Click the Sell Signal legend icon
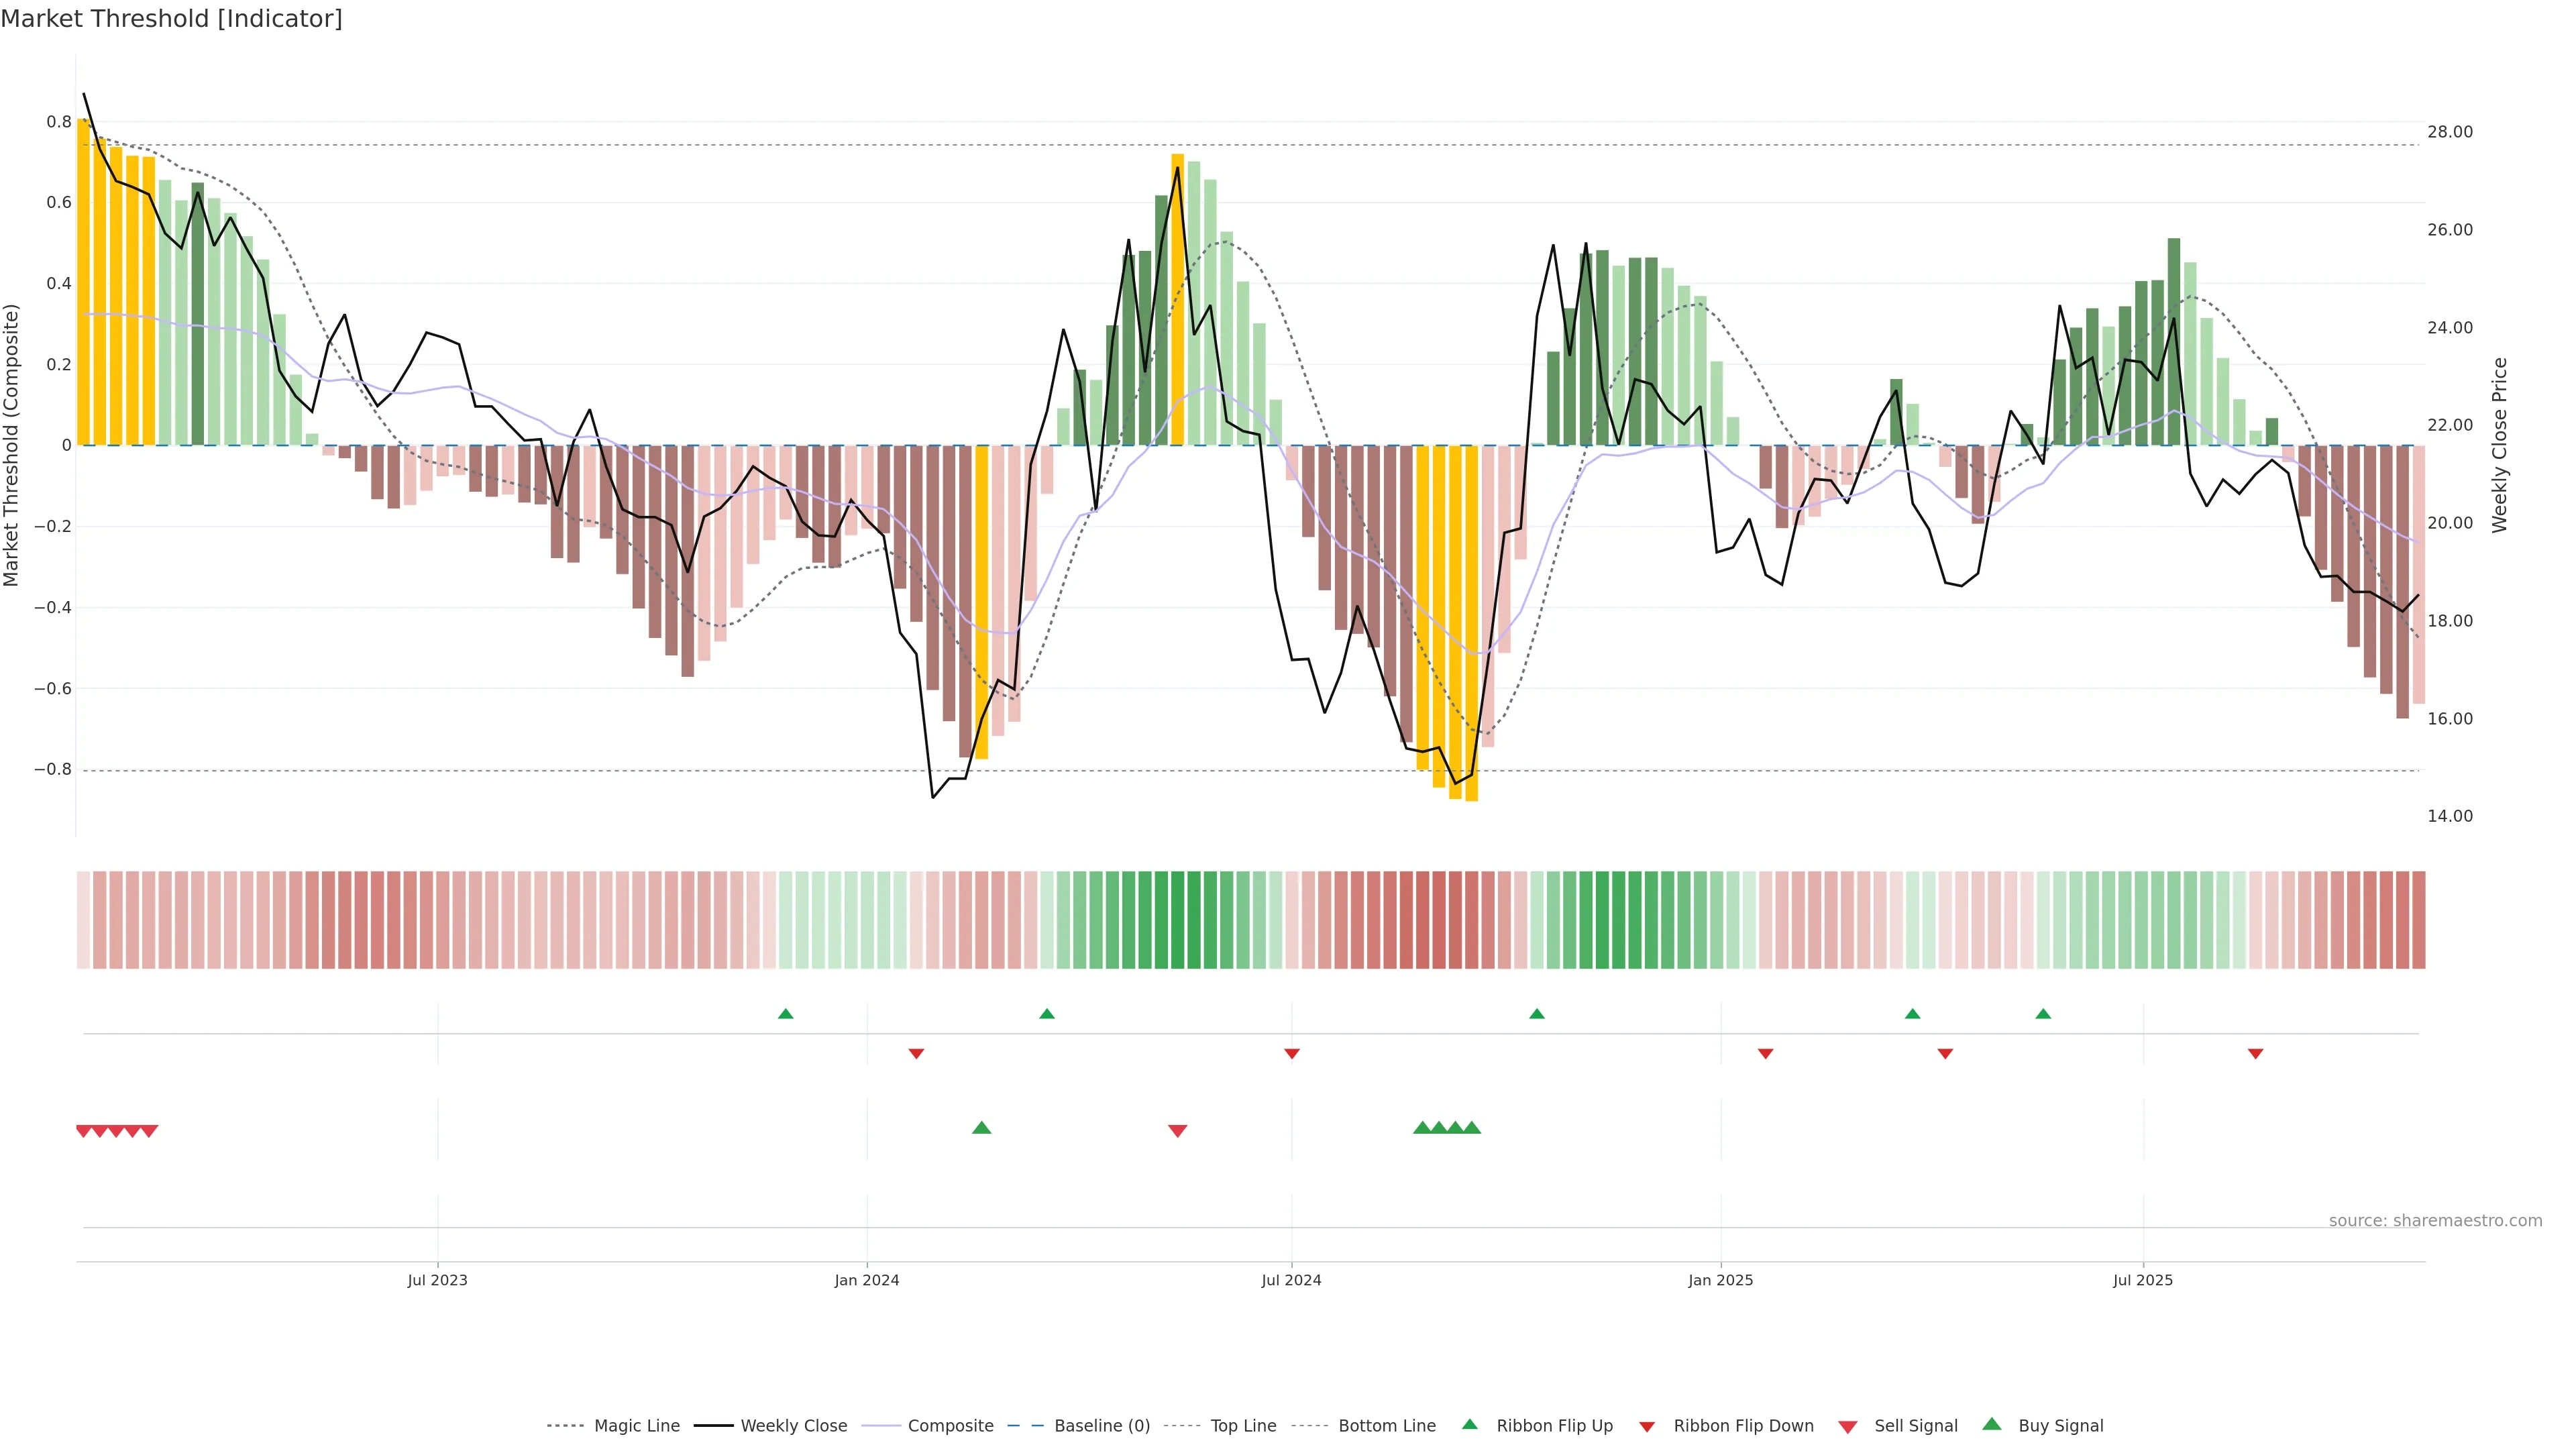 click(x=1848, y=1427)
